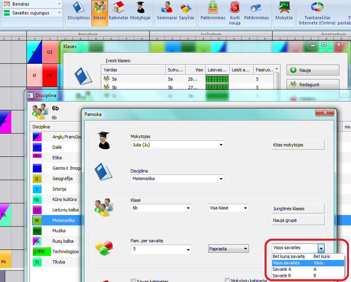Enable the Savas kabinetas checkbox
This screenshot has width=351, height=282.
point(134,280)
